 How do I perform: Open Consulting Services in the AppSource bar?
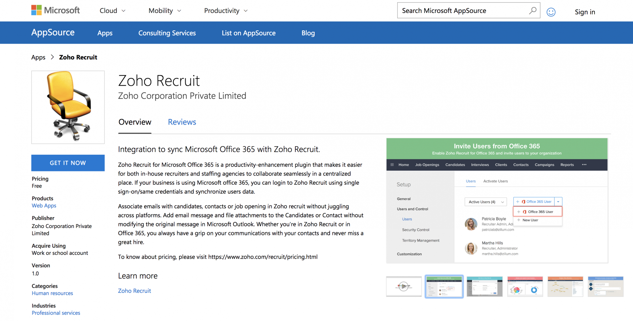pyautogui.click(x=167, y=33)
